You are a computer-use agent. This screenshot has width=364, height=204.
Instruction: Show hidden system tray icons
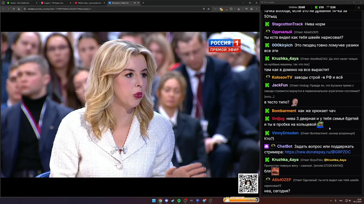click(x=331, y=201)
